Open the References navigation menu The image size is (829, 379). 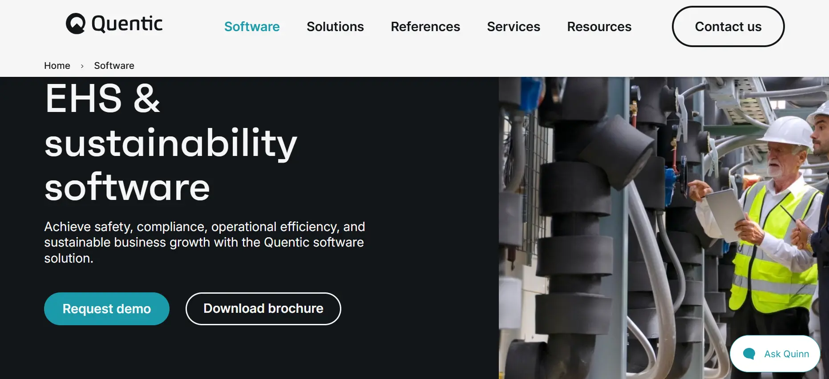425,27
